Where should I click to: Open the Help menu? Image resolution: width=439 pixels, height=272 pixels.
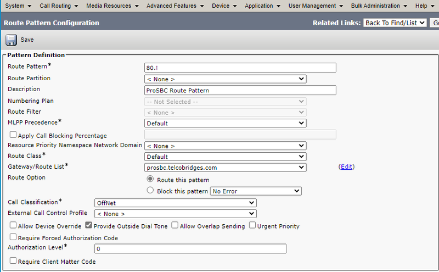tap(424, 5)
